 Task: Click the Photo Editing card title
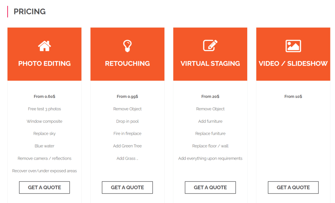pyautogui.click(x=45, y=64)
